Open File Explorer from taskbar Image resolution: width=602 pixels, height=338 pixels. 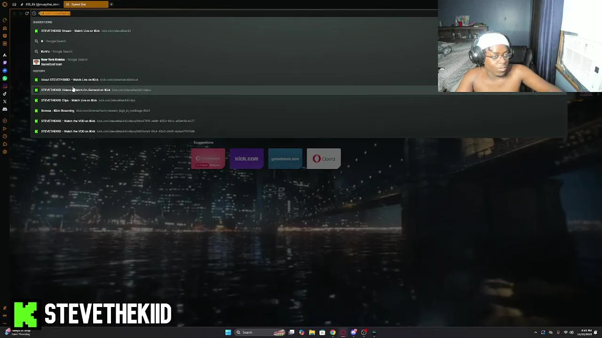pyautogui.click(x=312, y=332)
